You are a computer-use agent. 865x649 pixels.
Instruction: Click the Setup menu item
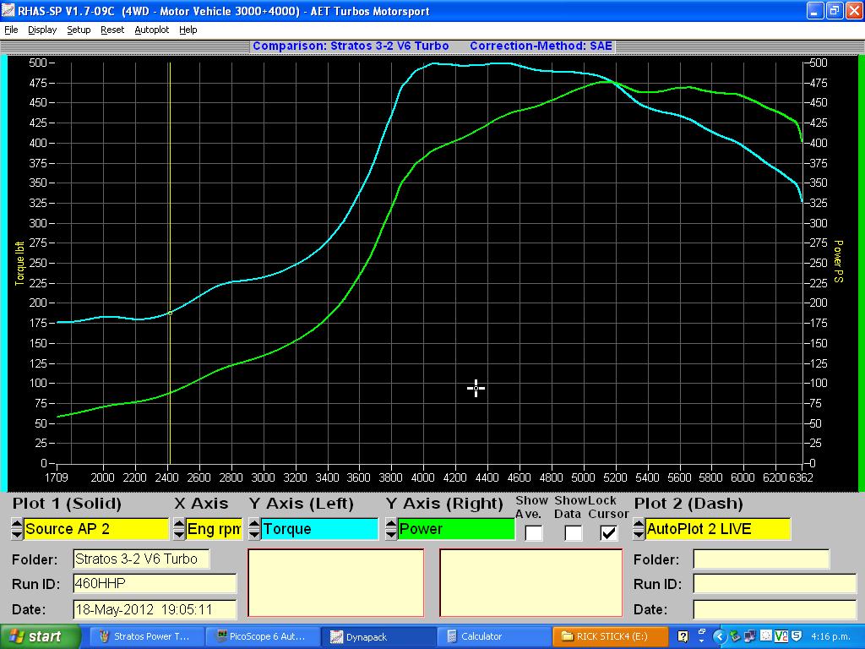click(79, 30)
